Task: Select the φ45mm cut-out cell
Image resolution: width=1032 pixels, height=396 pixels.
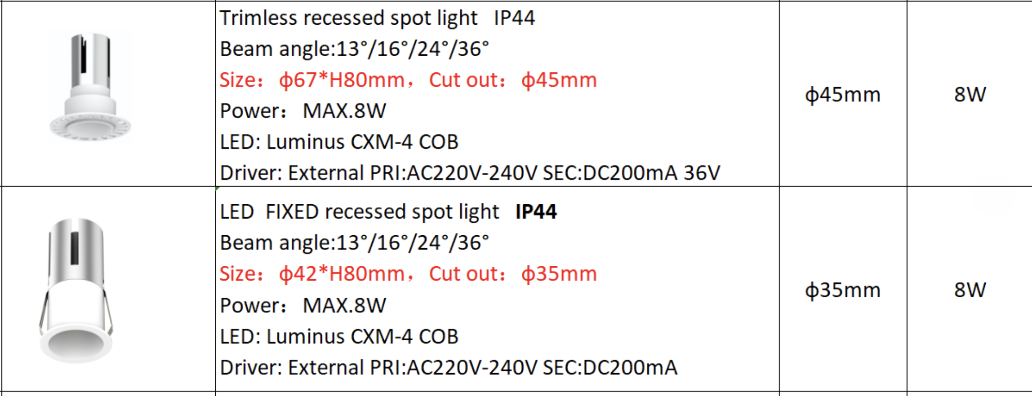Action: pyautogui.click(x=842, y=95)
